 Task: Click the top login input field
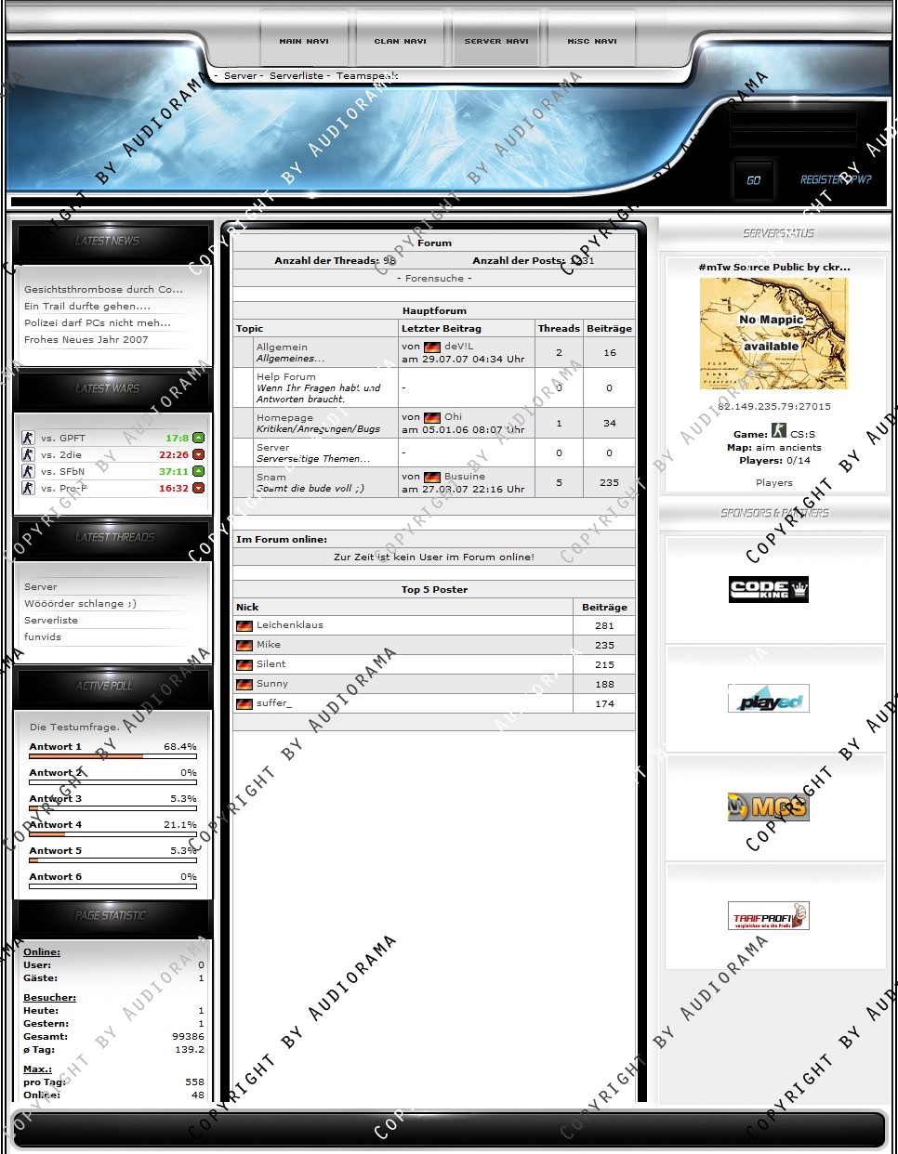(793, 119)
